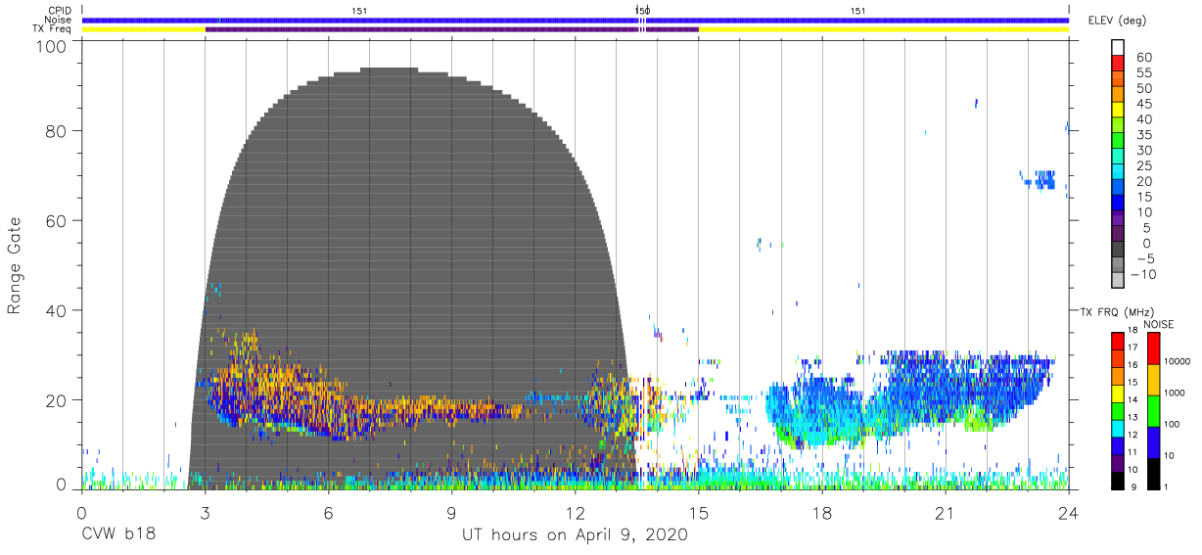Image resolution: width=1202 pixels, height=555 pixels.
Task: Click the '45' label on ELEV colorbar
Action: 1144,104
